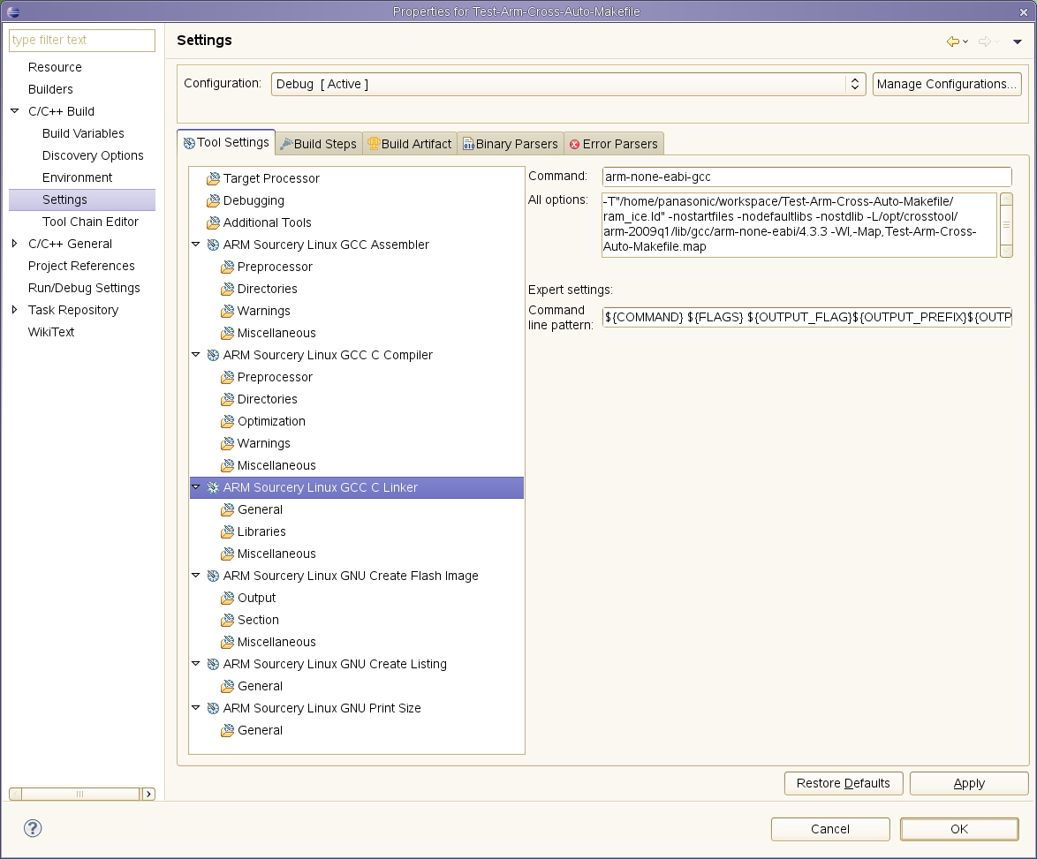This screenshot has width=1037, height=859.
Task: Select Build Variables in the sidebar
Action: pos(83,133)
